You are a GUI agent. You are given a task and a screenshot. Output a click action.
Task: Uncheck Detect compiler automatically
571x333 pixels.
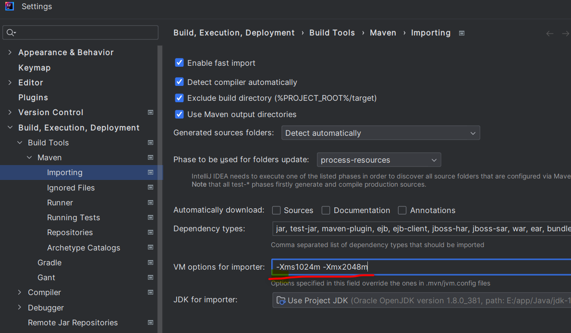click(x=179, y=82)
